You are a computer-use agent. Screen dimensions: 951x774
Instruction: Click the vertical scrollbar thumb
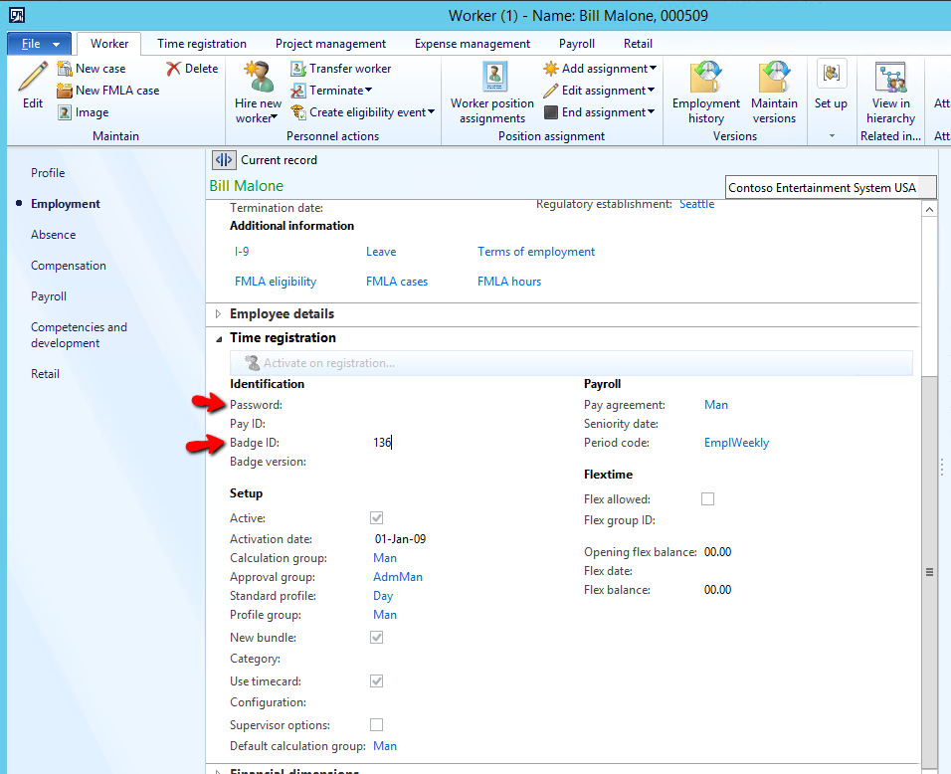point(929,572)
